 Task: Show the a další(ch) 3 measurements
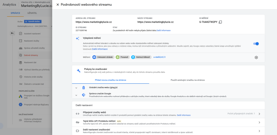pos(159,57)
